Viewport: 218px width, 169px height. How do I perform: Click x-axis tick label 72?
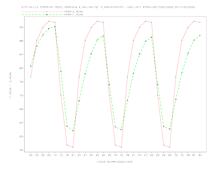(176, 155)
